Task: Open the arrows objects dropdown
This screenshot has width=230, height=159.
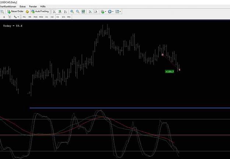Action: pyautogui.click(x=17, y=17)
